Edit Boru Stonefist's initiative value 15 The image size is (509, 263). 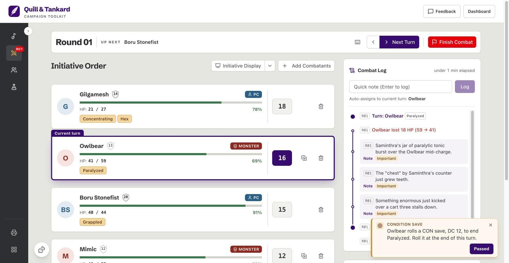(282, 210)
